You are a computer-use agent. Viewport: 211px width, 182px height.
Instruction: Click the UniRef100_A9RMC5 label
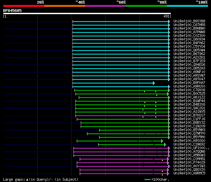tap(189, 173)
